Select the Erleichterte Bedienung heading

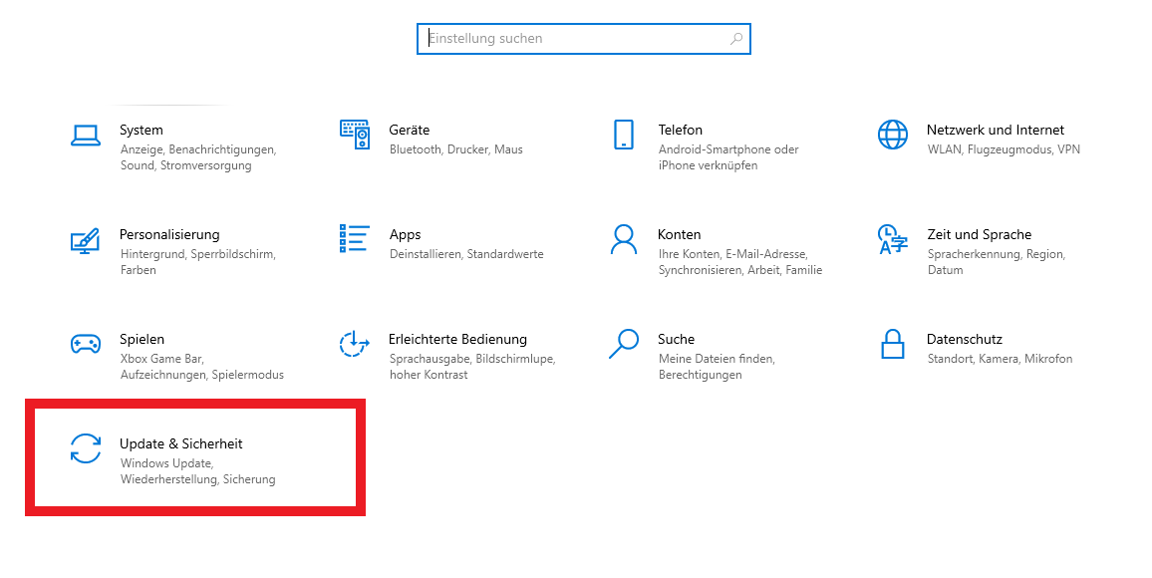(x=457, y=339)
